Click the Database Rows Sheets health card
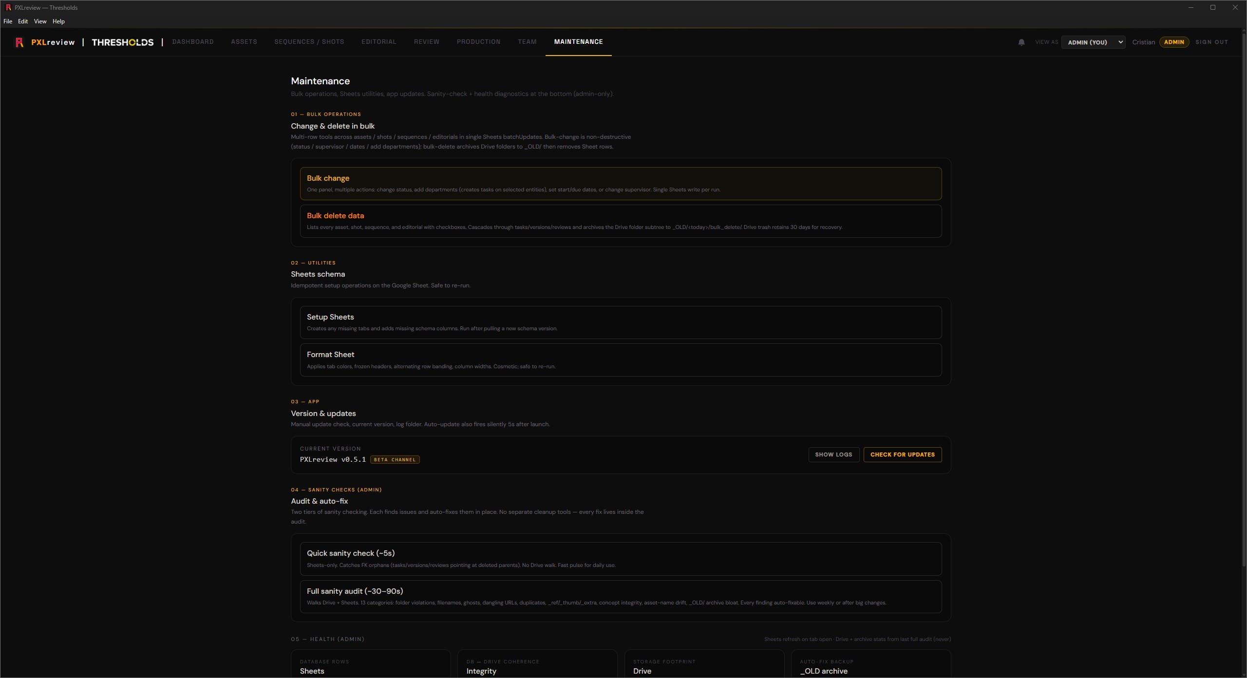 (x=371, y=664)
